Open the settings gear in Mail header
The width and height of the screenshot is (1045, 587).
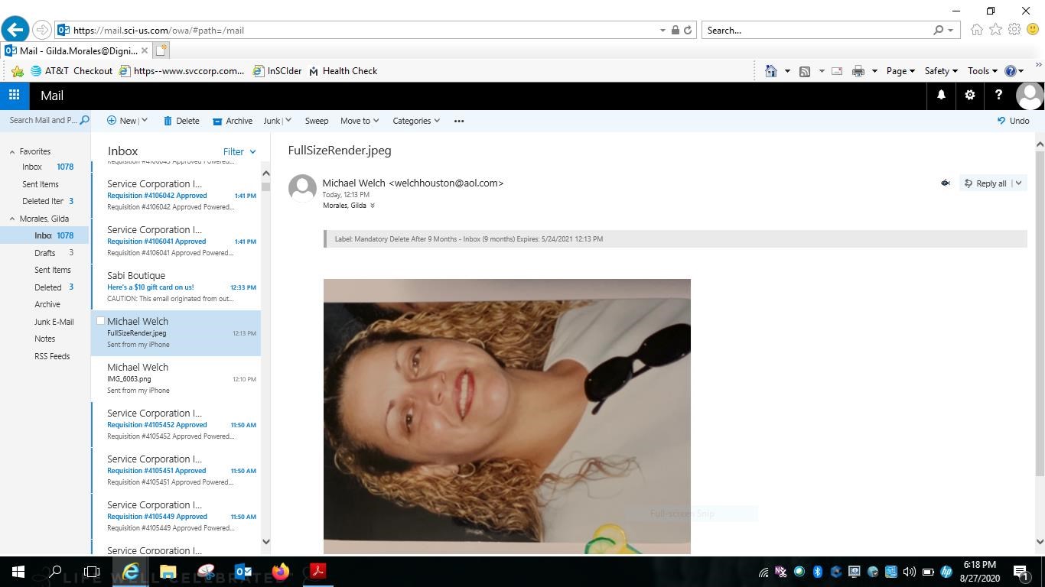[x=969, y=96]
